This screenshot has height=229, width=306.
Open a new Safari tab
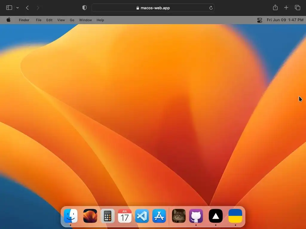coord(286,8)
